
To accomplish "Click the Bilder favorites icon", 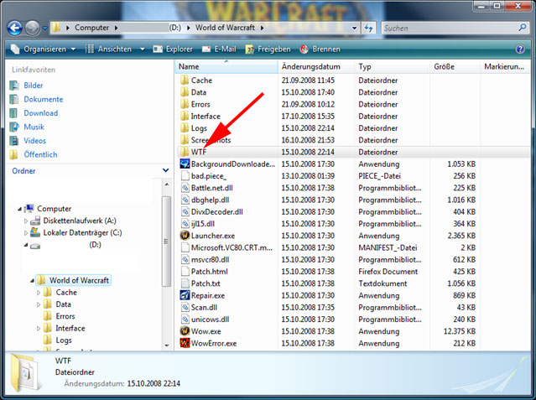I will 14,86.
